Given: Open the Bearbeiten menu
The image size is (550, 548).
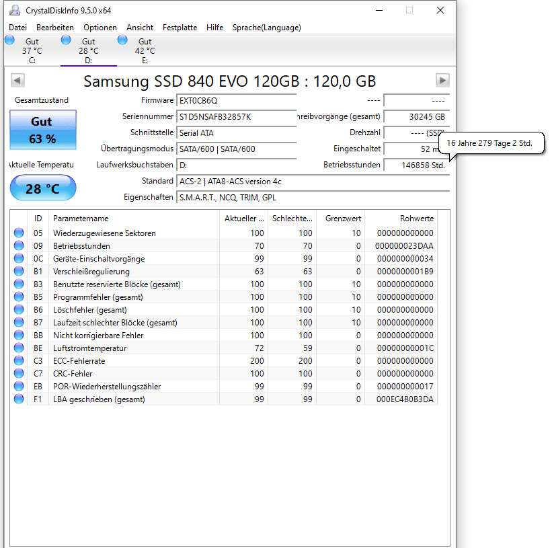Looking at the screenshot, I should [x=55, y=28].
